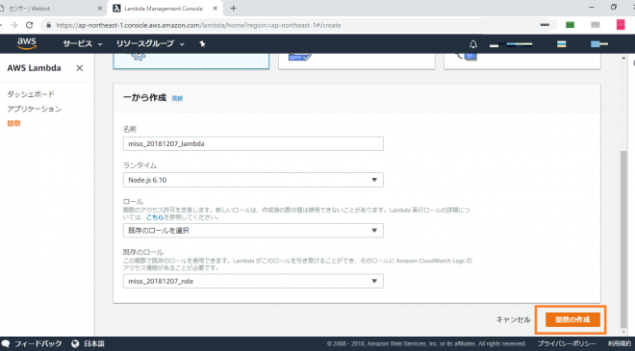Click the globe language icon
Screen dimensions: 635x351
(75, 343)
